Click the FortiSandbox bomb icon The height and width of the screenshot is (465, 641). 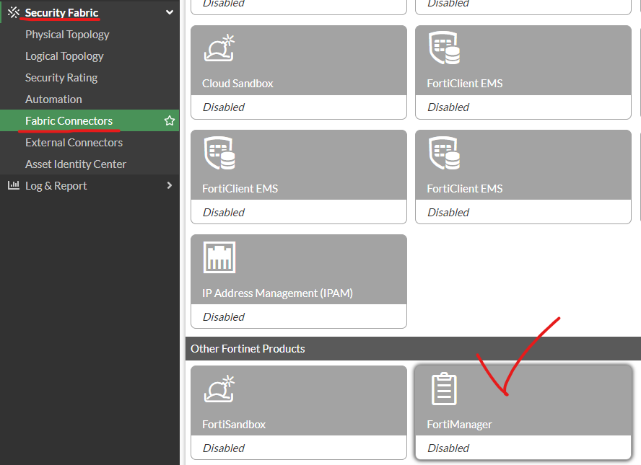pyautogui.click(x=219, y=389)
